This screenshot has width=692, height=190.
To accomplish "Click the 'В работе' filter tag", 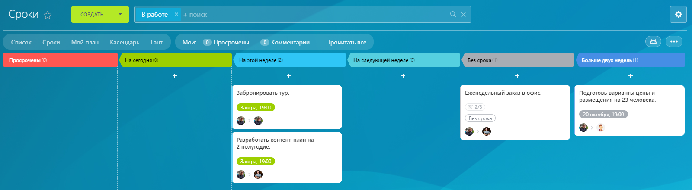I will pyautogui.click(x=154, y=15).
